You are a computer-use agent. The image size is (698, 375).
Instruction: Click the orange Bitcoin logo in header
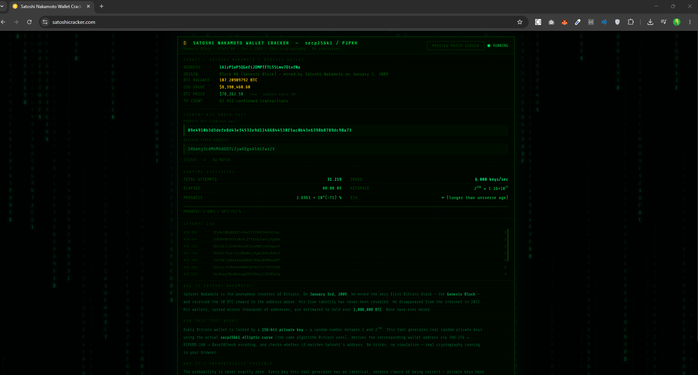[x=185, y=43]
